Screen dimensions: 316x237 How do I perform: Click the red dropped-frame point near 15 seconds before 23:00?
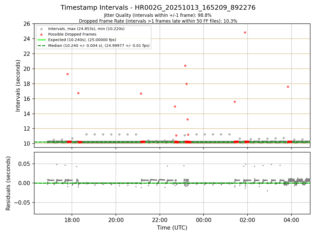175,106
